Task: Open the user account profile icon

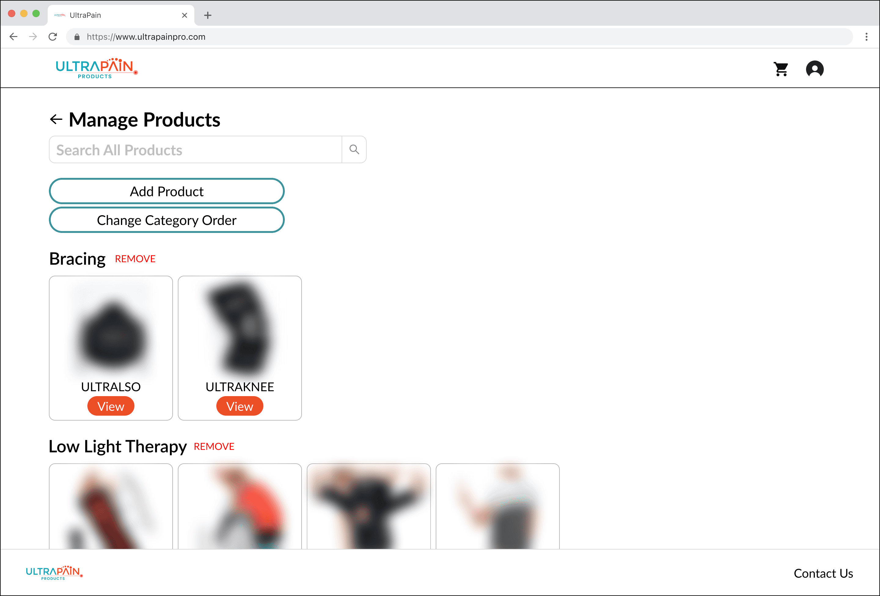Action: (x=815, y=69)
